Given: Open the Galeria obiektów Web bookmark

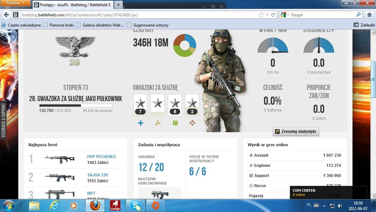Looking at the screenshot, I should 100,25.
